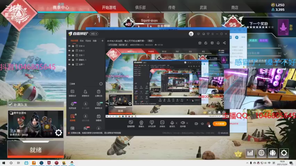Collapse the 工具箱 toolbox section

coord(101,84)
